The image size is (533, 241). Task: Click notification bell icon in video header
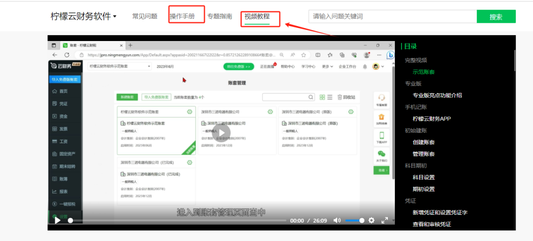(365, 67)
